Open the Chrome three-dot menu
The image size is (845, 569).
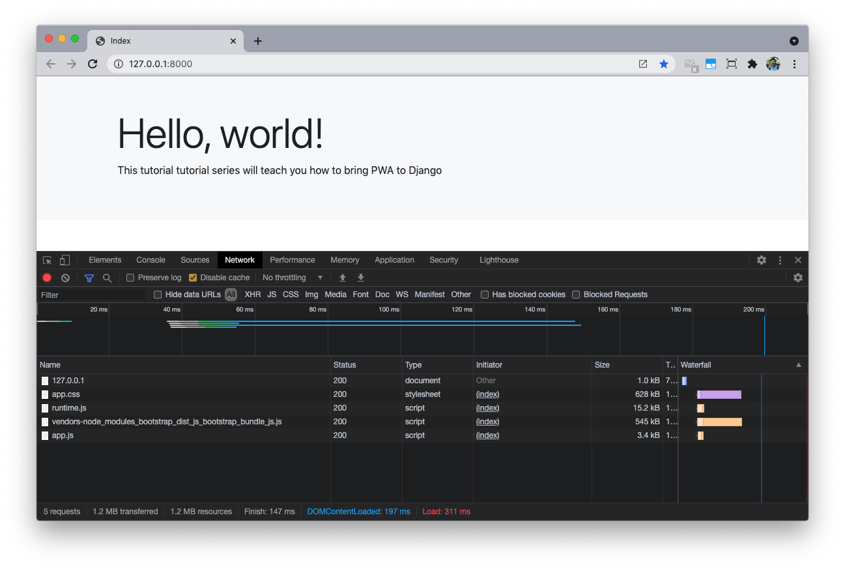[x=794, y=64]
